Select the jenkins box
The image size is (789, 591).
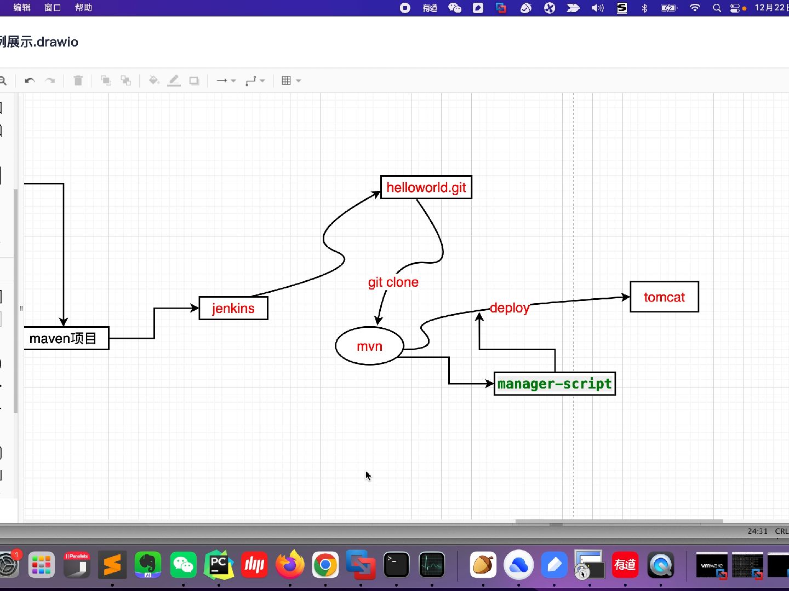pos(233,308)
